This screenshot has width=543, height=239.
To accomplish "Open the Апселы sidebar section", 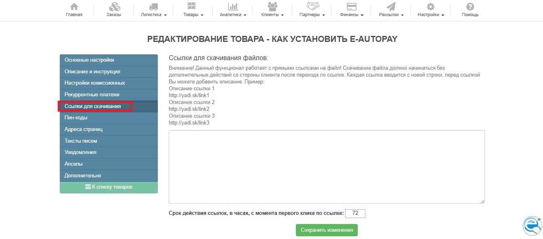I will click(109, 164).
